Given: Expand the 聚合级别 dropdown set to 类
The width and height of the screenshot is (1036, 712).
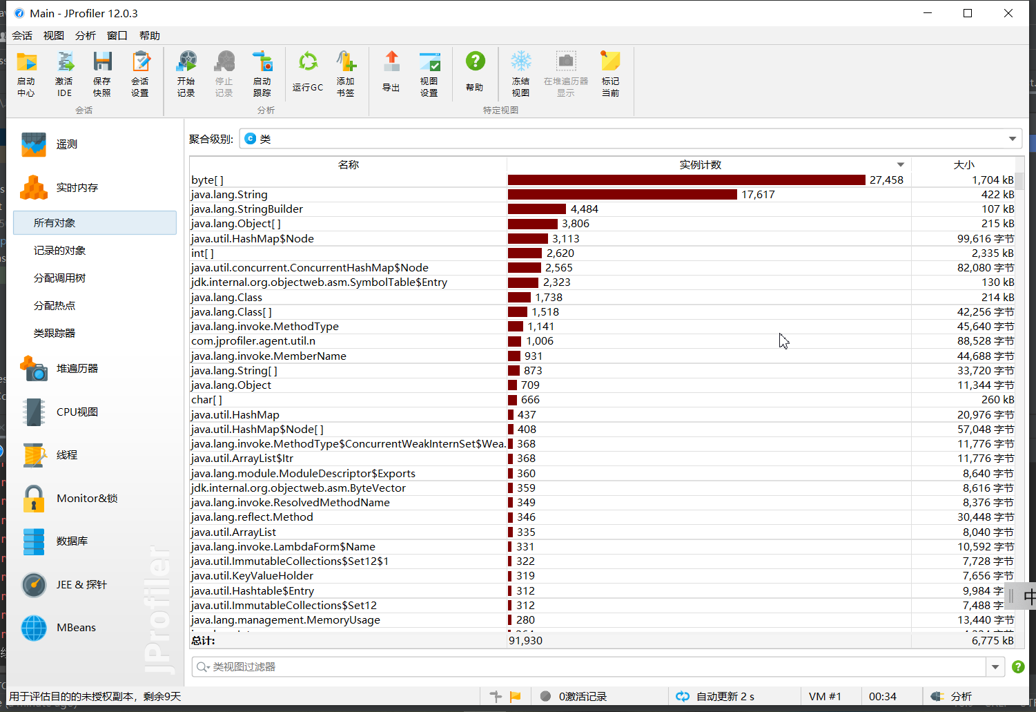Looking at the screenshot, I should click(631, 139).
